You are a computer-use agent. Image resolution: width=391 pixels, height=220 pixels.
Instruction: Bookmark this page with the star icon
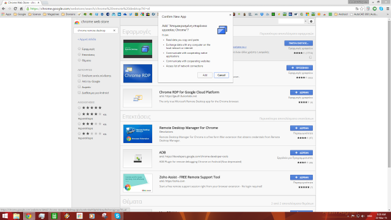(x=362, y=9)
